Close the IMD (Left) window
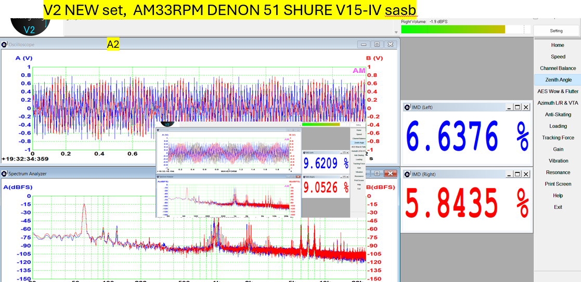Image resolution: width=581 pixels, height=282 pixels. [x=526, y=107]
